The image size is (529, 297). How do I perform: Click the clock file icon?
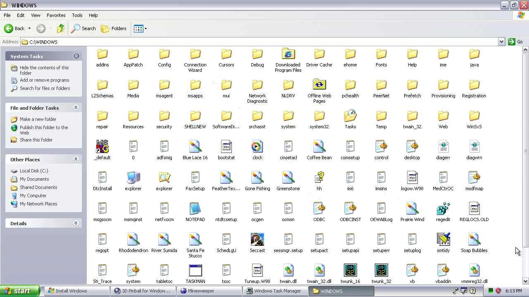point(257,147)
